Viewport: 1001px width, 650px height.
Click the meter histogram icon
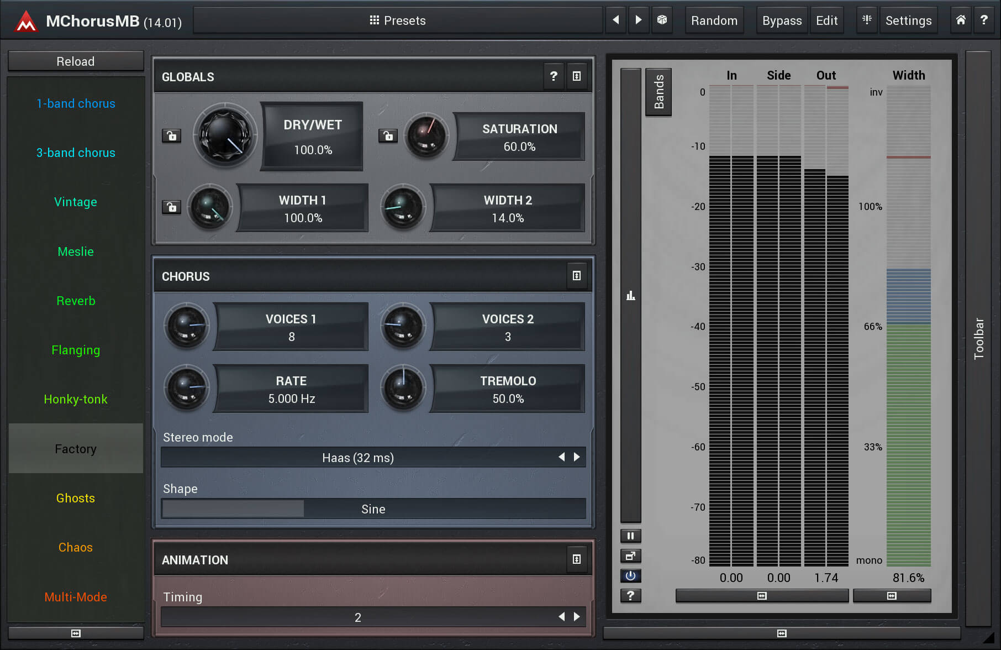(630, 295)
